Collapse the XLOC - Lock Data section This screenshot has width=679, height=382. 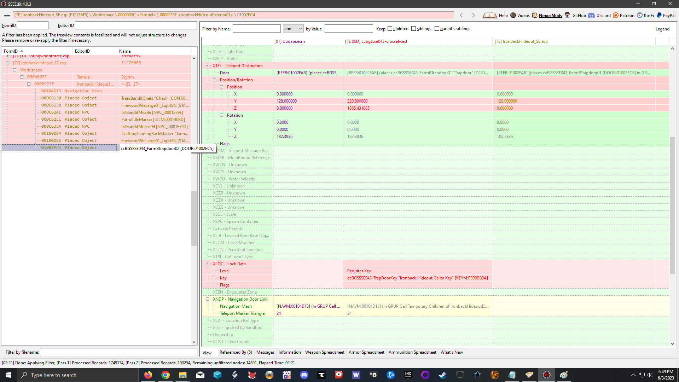(208, 264)
